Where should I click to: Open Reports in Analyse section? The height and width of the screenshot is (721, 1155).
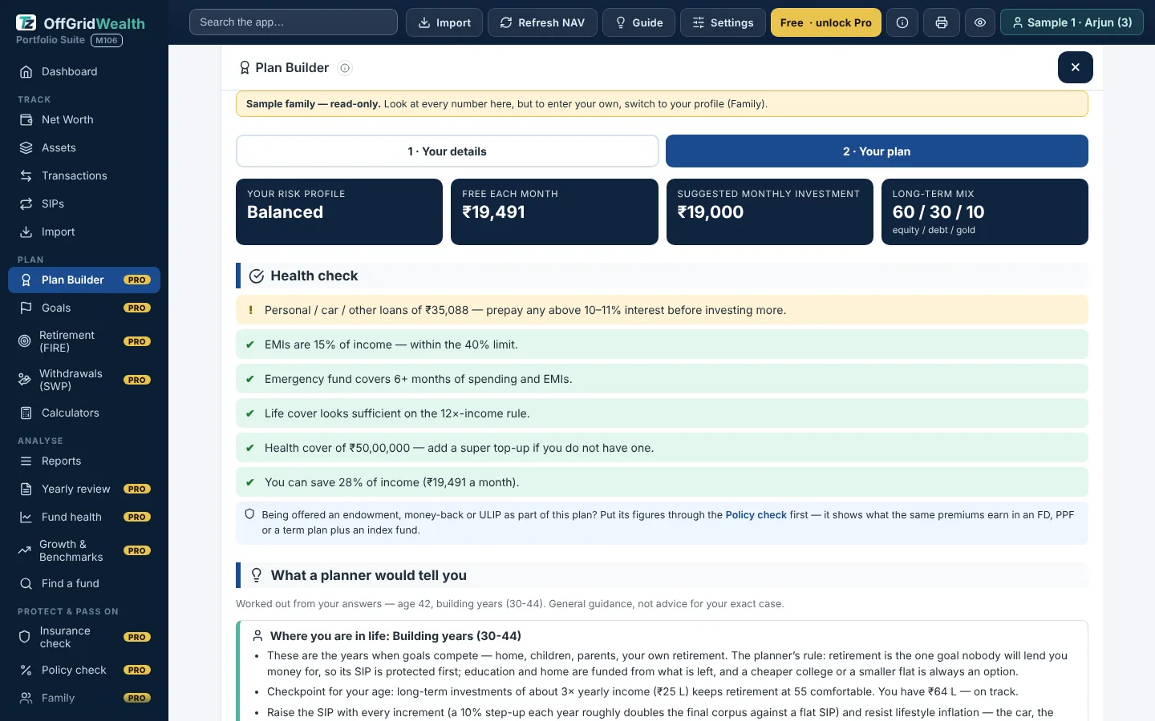point(84,461)
